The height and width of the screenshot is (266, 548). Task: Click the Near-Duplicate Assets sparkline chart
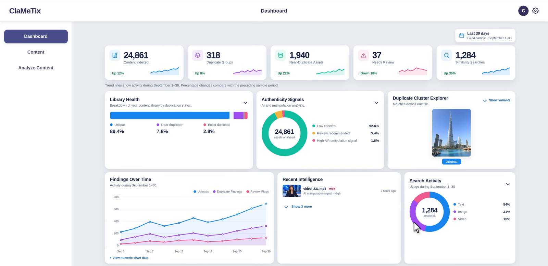click(x=331, y=71)
